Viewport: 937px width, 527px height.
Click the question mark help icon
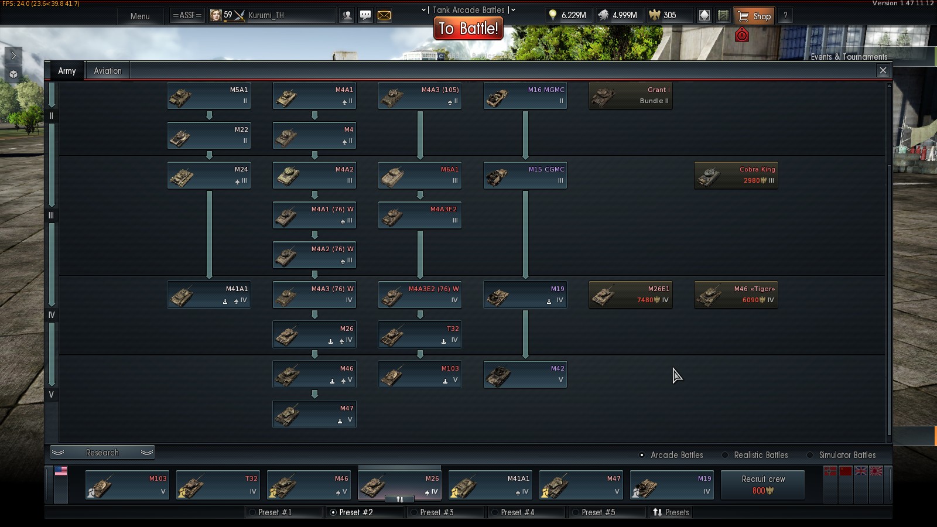tap(785, 16)
